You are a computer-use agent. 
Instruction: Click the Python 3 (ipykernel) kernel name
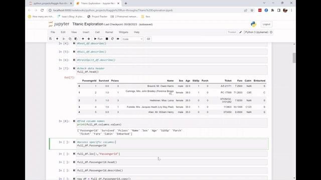256,32
